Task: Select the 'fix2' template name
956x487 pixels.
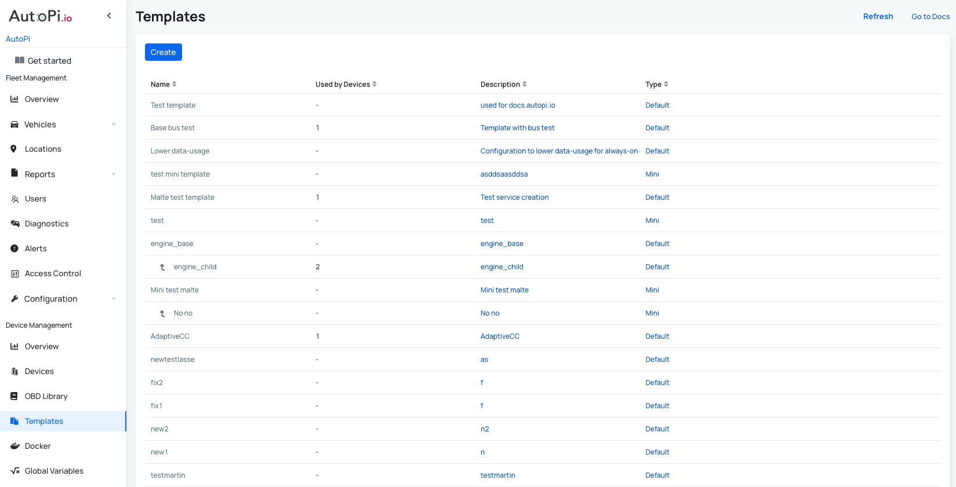Action: point(157,383)
